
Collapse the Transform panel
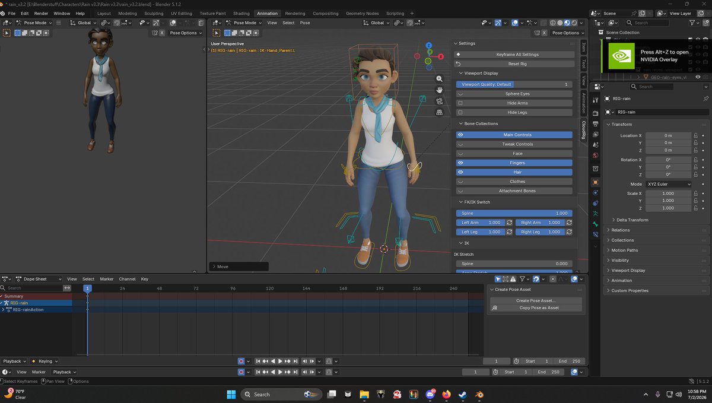[x=621, y=124]
